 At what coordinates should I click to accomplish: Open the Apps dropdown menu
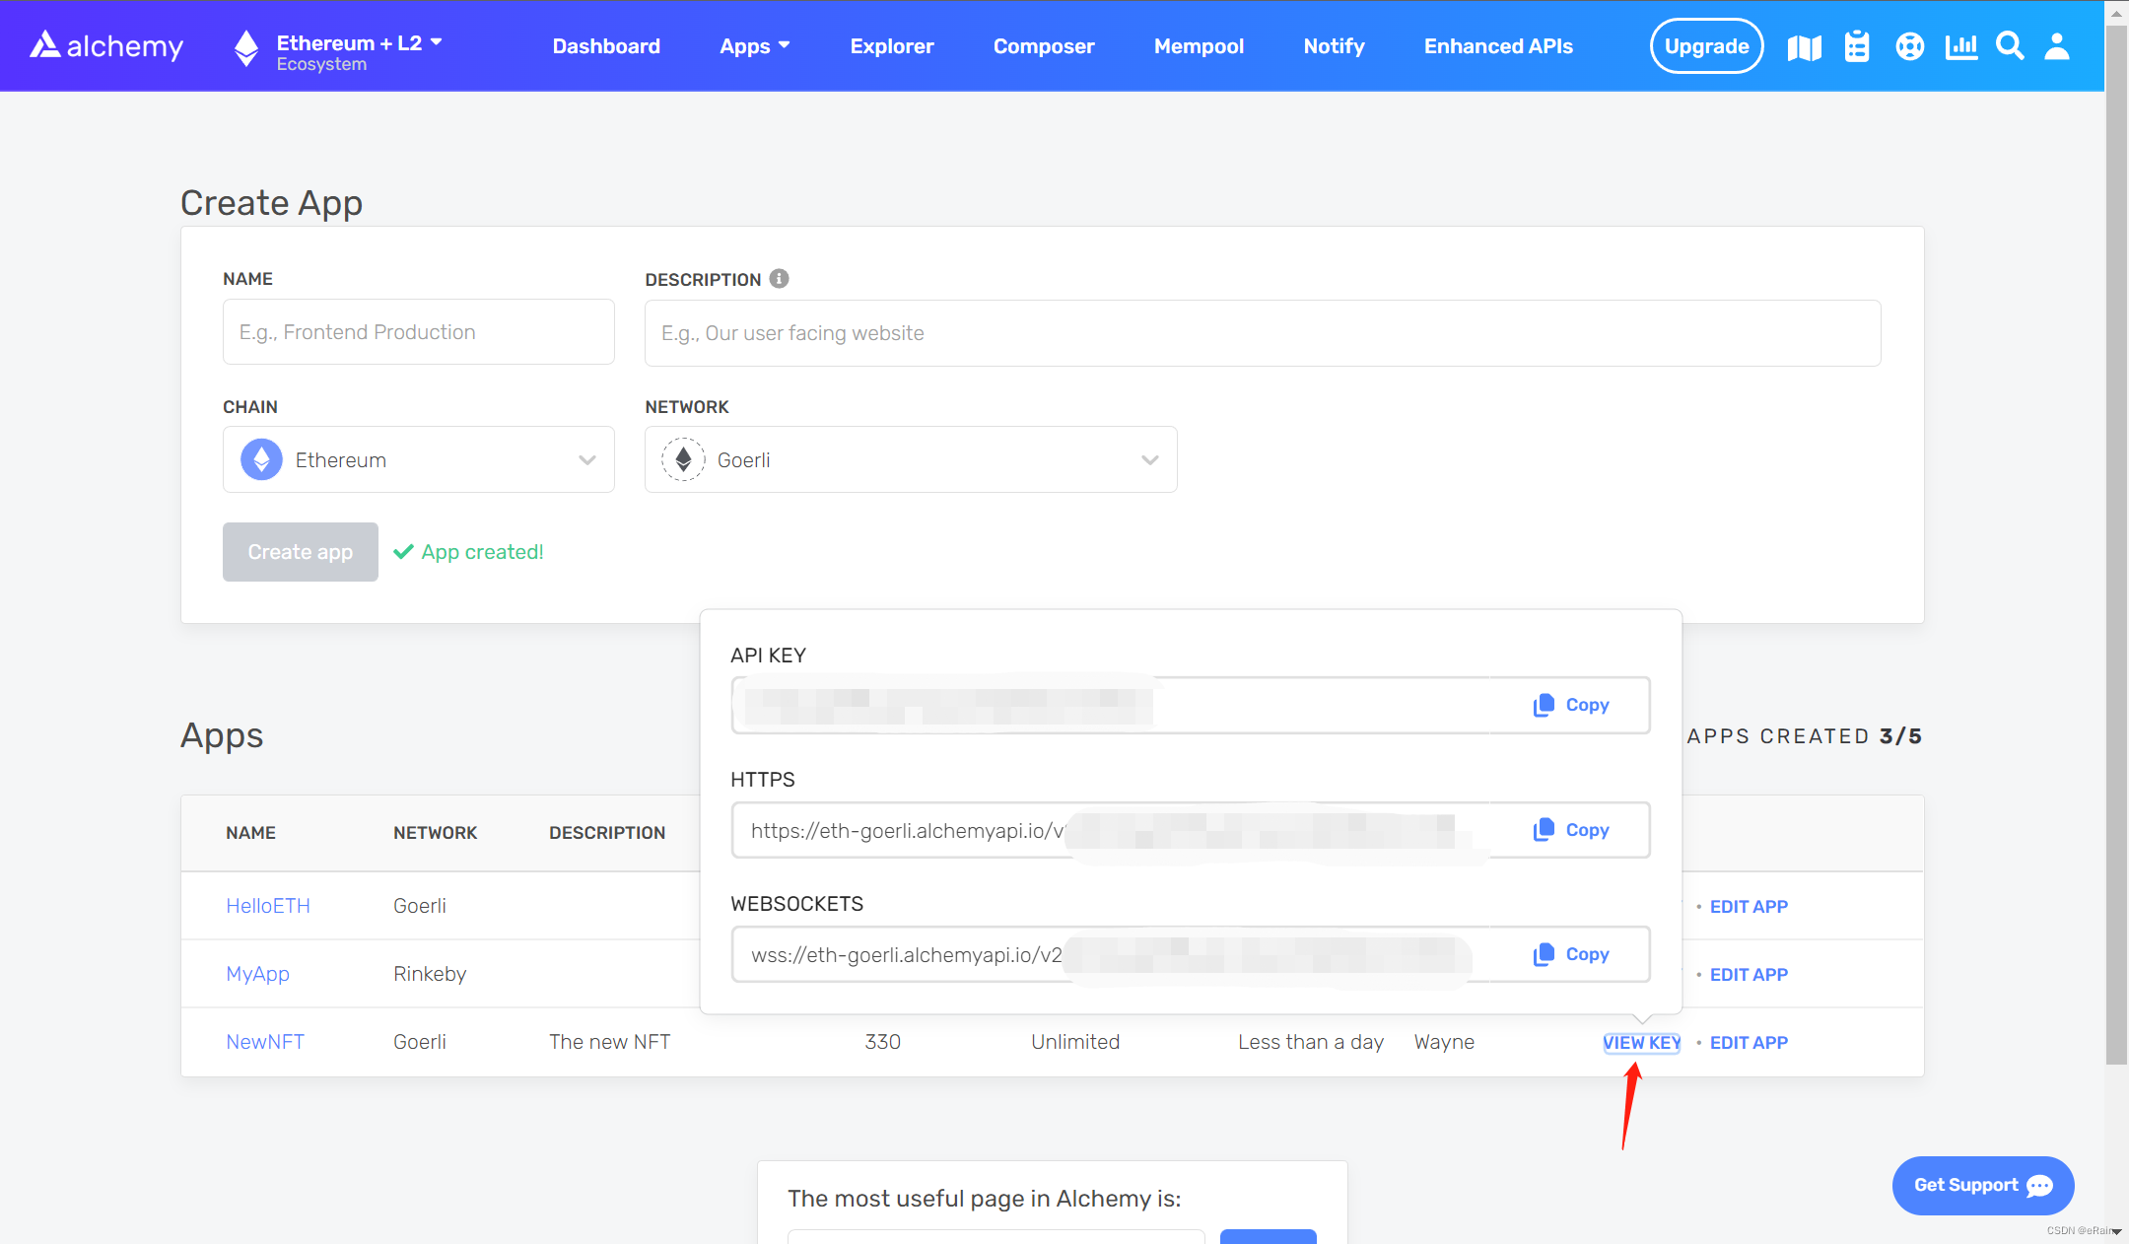click(x=755, y=46)
